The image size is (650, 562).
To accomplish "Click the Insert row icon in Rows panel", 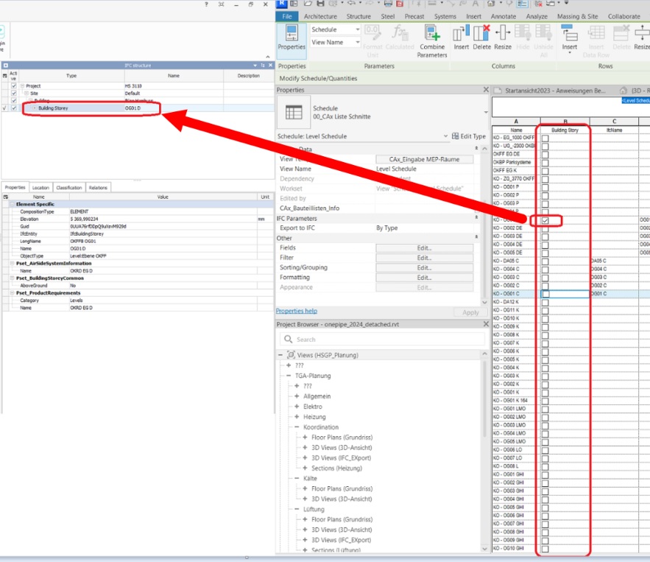I will 568,35.
